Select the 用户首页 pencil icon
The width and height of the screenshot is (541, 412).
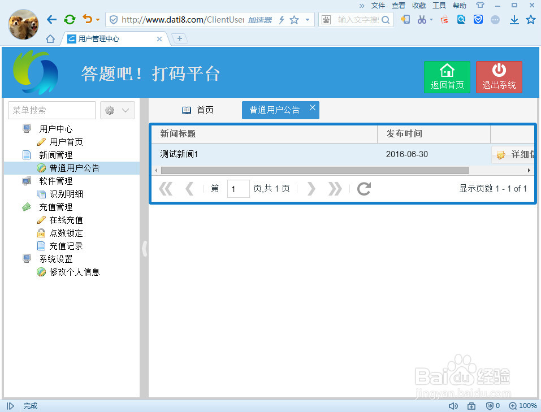41,142
